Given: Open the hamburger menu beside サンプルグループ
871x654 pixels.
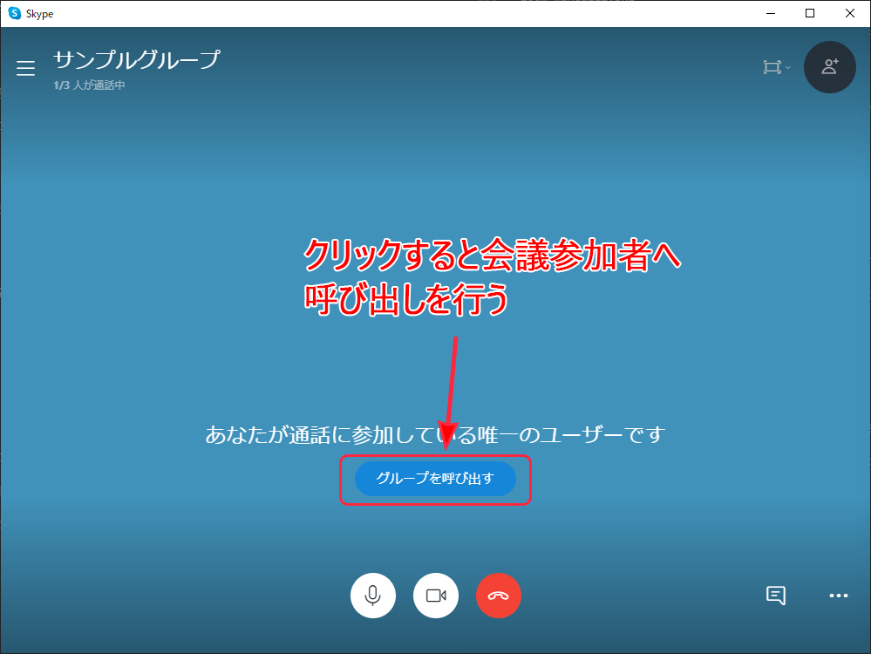Looking at the screenshot, I should 26,68.
